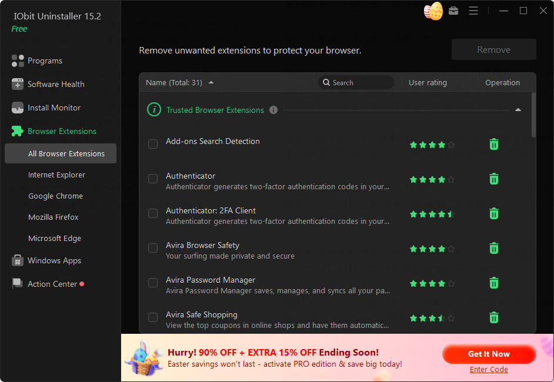Click trash icon for Avira Browser Safety

pos(494,248)
